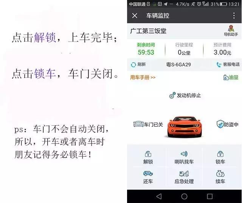Open the 用车手册 manual link
The image size is (242, 203).
(143, 77)
